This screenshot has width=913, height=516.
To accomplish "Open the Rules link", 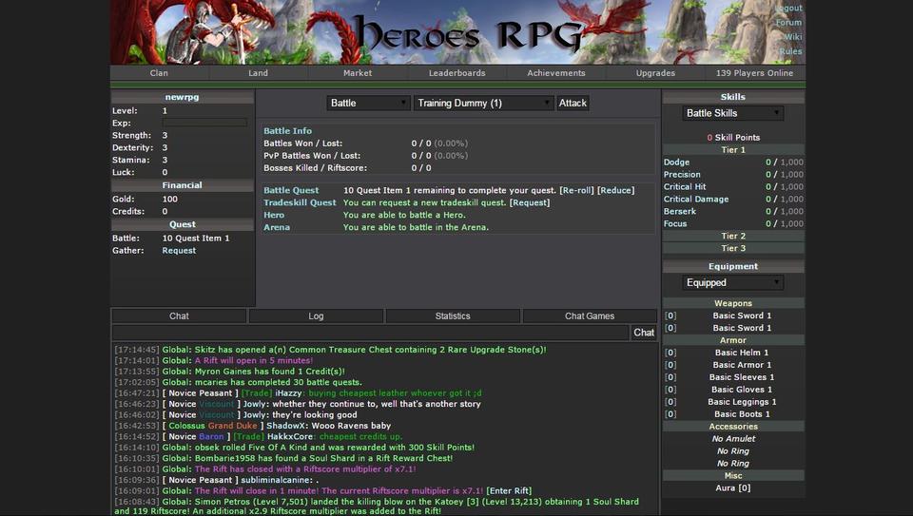I will pyautogui.click(x=790, y=51).
